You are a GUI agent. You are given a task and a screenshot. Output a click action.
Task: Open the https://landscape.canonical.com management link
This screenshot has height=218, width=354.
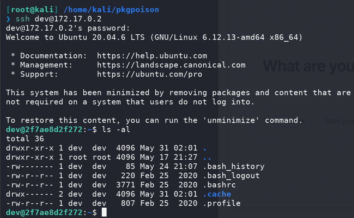point(171,65)
